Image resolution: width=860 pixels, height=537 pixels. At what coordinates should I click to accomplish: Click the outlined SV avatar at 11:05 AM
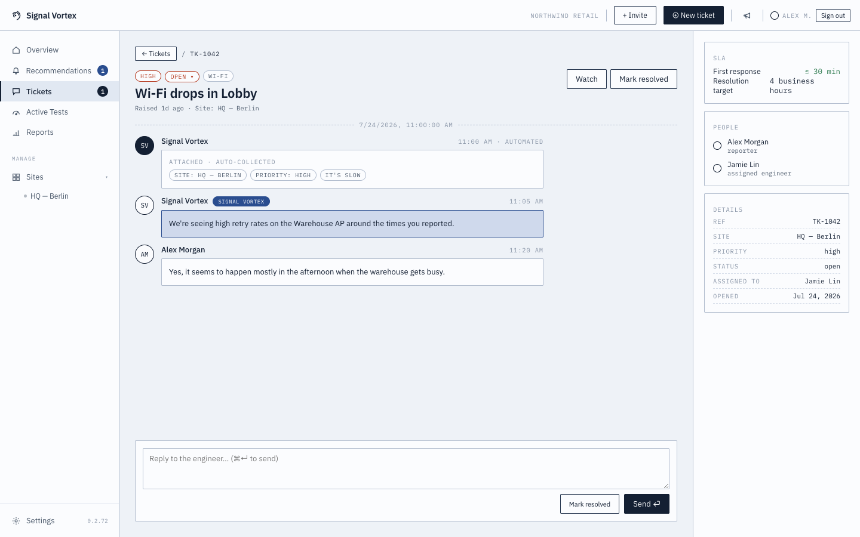(145, 205)
